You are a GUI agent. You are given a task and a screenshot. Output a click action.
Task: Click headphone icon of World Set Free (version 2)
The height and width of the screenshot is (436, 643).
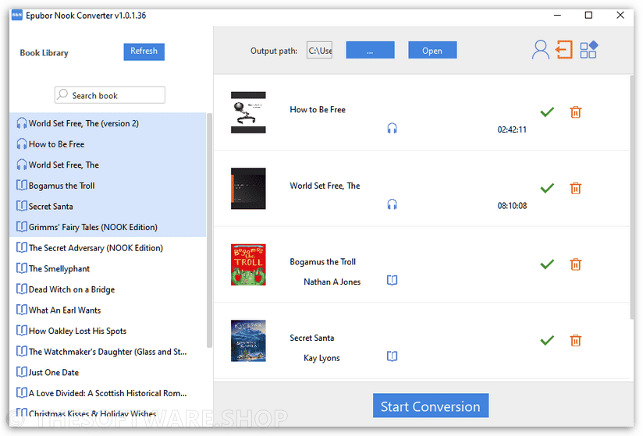pyautogui.click(x=22, y=123)
